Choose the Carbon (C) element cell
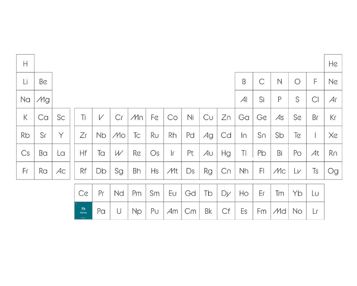This screenshot has height=286, width=357. (x=262, y=81)
